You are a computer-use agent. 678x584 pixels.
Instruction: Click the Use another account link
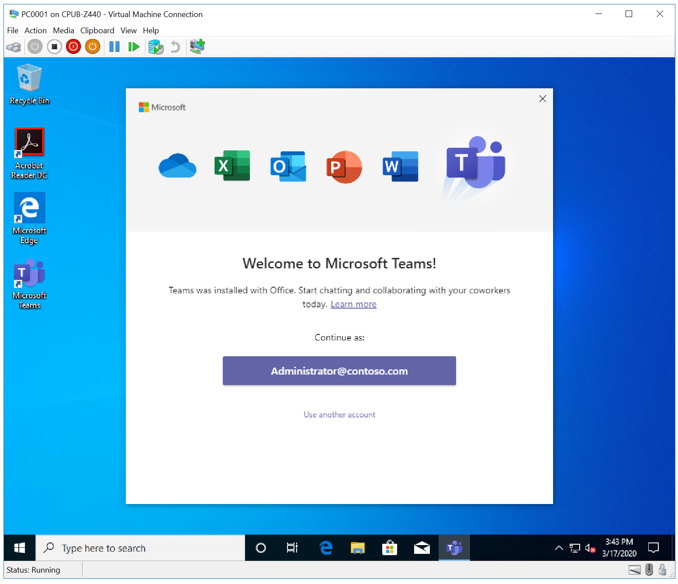[339, 414]
